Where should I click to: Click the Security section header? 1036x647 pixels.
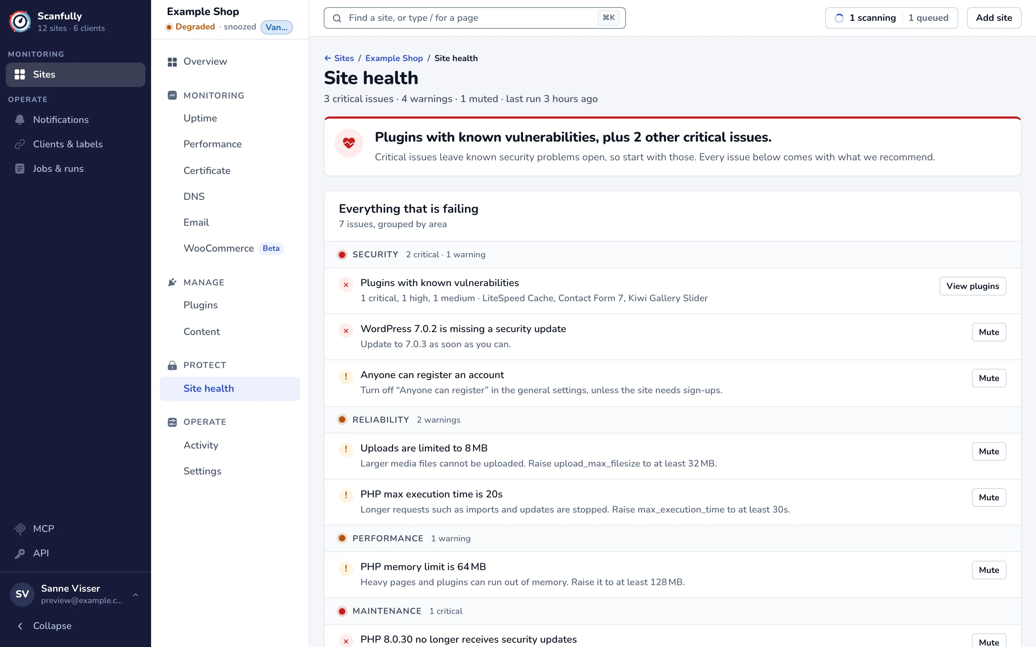click(x=672, y=254)
